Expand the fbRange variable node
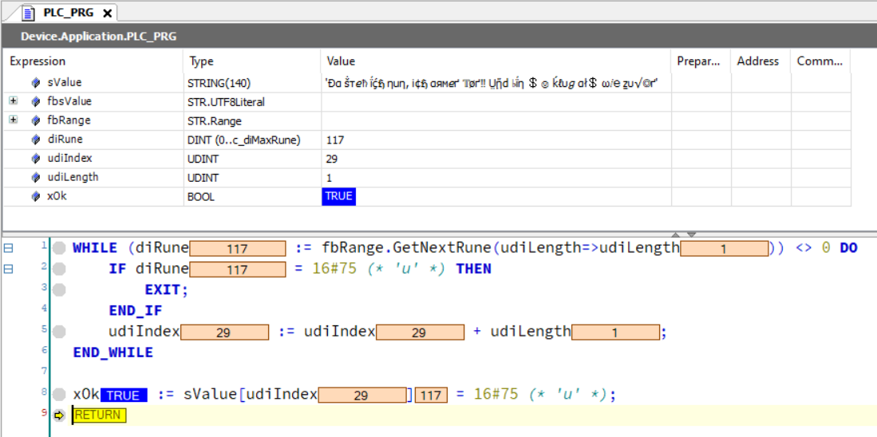877x437 pixels. coord(13,121)
